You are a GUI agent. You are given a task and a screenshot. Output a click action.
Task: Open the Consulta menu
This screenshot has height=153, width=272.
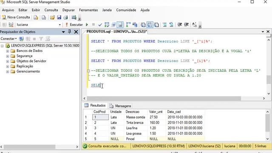pyautogui.click(x=51, y=10)
